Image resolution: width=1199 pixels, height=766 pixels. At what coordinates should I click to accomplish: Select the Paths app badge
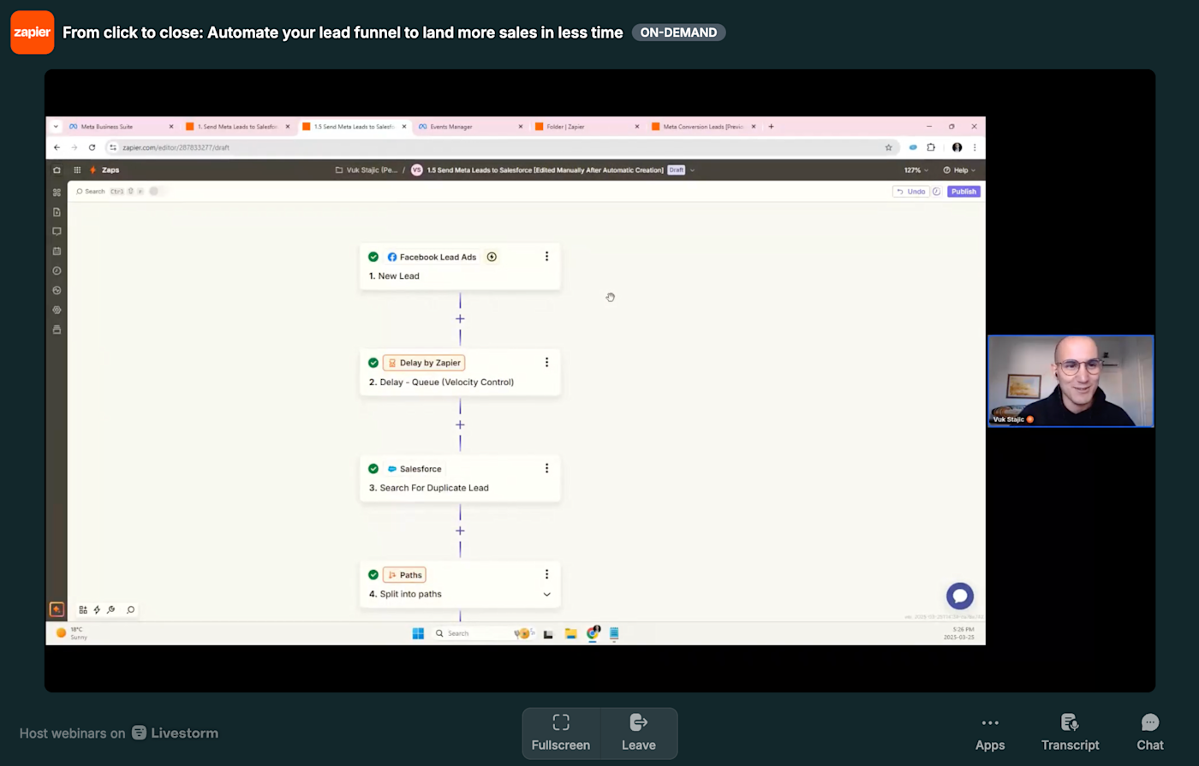tap(404, 575)
